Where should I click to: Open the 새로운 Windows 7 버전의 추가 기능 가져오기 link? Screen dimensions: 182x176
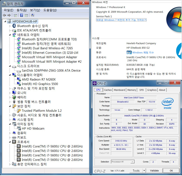[x=121, y=20]
